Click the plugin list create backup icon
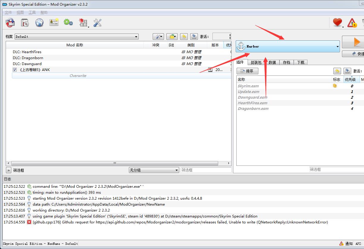 click(x=347, y=71)
